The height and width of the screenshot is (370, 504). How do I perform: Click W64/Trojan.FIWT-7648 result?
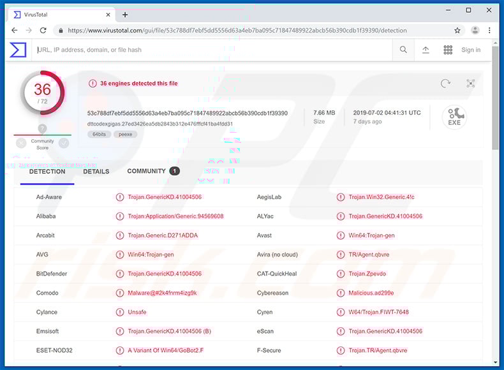[379, 312]
